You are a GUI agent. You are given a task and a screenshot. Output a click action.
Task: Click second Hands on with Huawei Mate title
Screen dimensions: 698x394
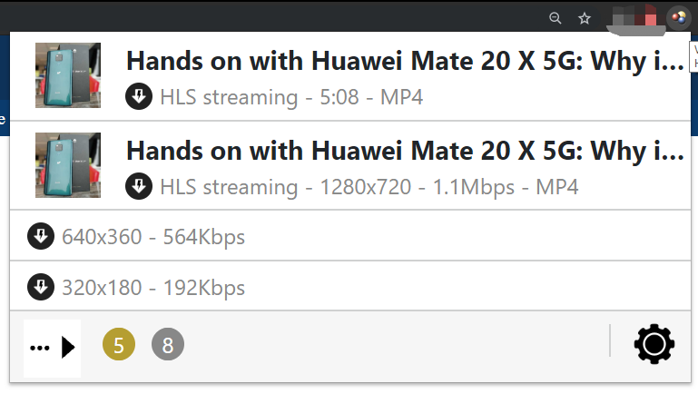tap(405, 151)
